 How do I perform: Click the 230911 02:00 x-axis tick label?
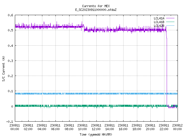pos(28,127)
